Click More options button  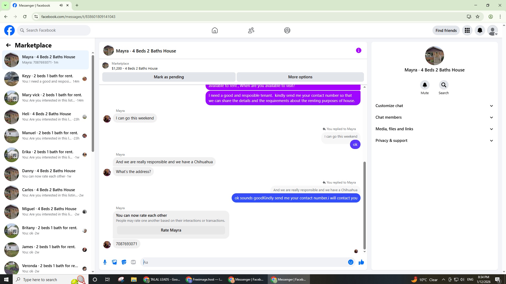pos(300,77)
